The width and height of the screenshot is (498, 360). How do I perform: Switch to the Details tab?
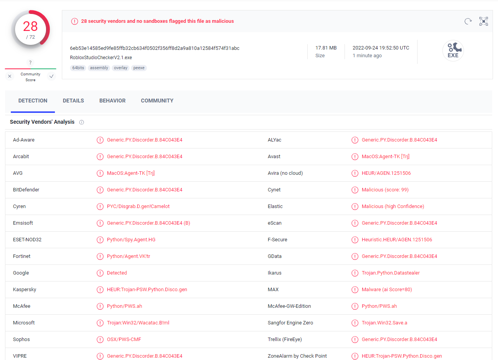[x=73, y=101]
